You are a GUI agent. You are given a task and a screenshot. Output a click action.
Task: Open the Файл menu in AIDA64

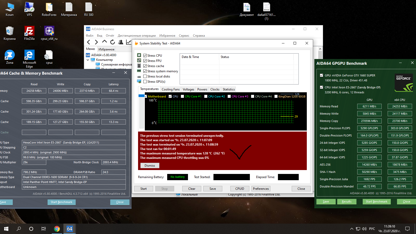(90, 36)
